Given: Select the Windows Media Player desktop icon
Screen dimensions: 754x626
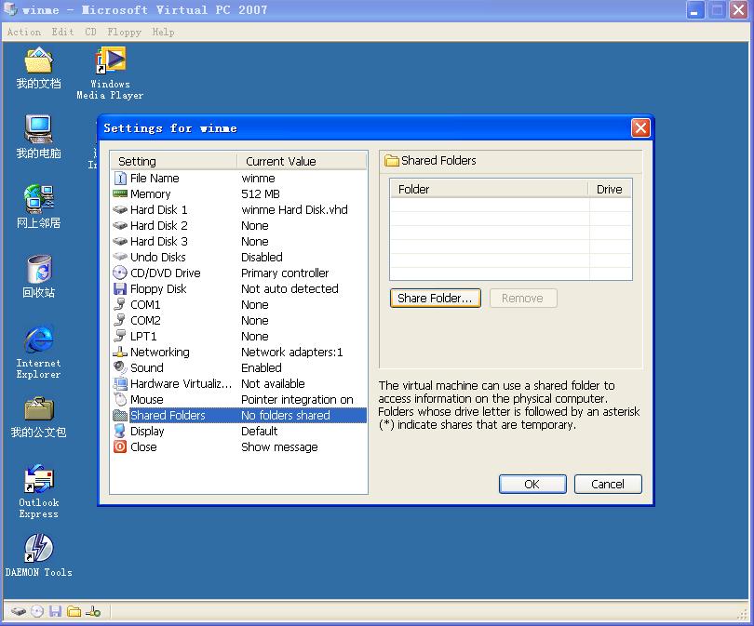Looking at the screenshot, I should click(x=110, y=73).
